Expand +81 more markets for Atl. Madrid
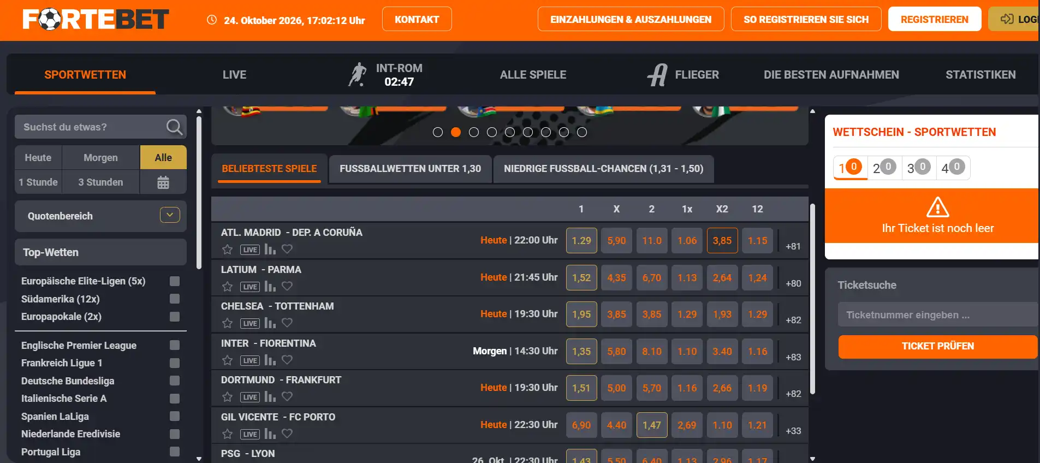Screen dimensions: 1040x463 793,246
